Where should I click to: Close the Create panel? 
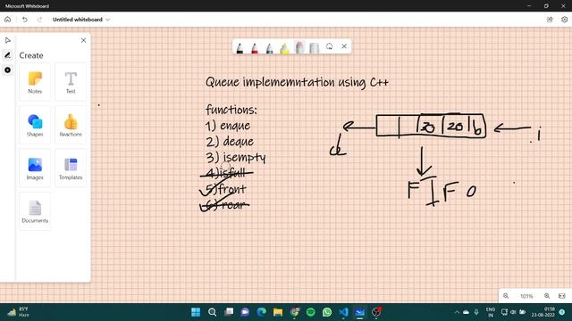click(x=83, y=40)
